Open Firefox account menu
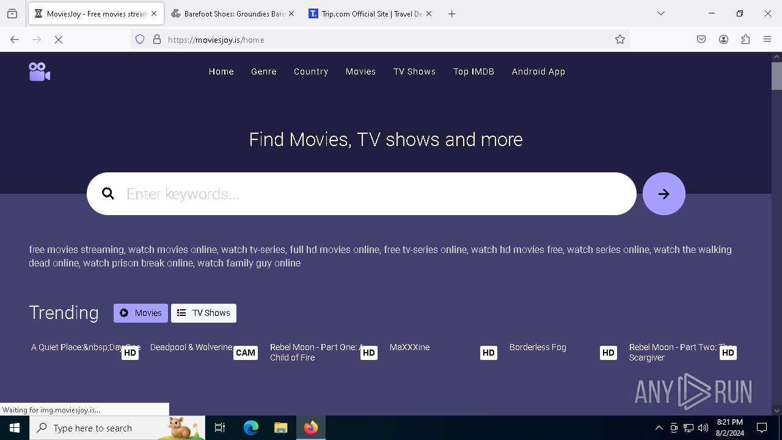Image resolution: width=782 pixels, height=440 pixels. point(723,40)
